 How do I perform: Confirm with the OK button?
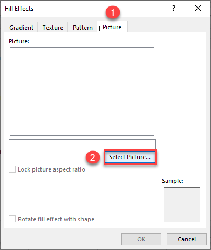pyautogui.click(x=141, y=239)
